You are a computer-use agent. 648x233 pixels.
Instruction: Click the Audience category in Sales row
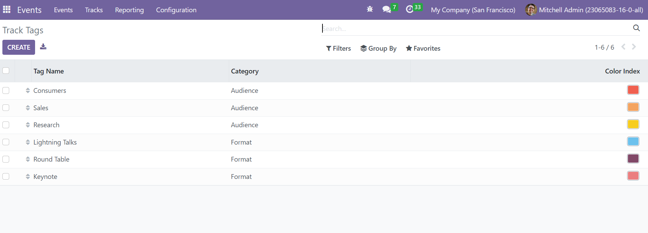244,108
